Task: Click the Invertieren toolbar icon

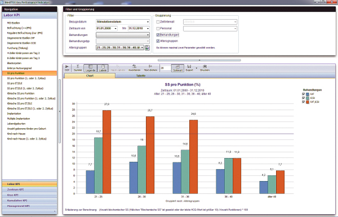Action: click(134, 68)
